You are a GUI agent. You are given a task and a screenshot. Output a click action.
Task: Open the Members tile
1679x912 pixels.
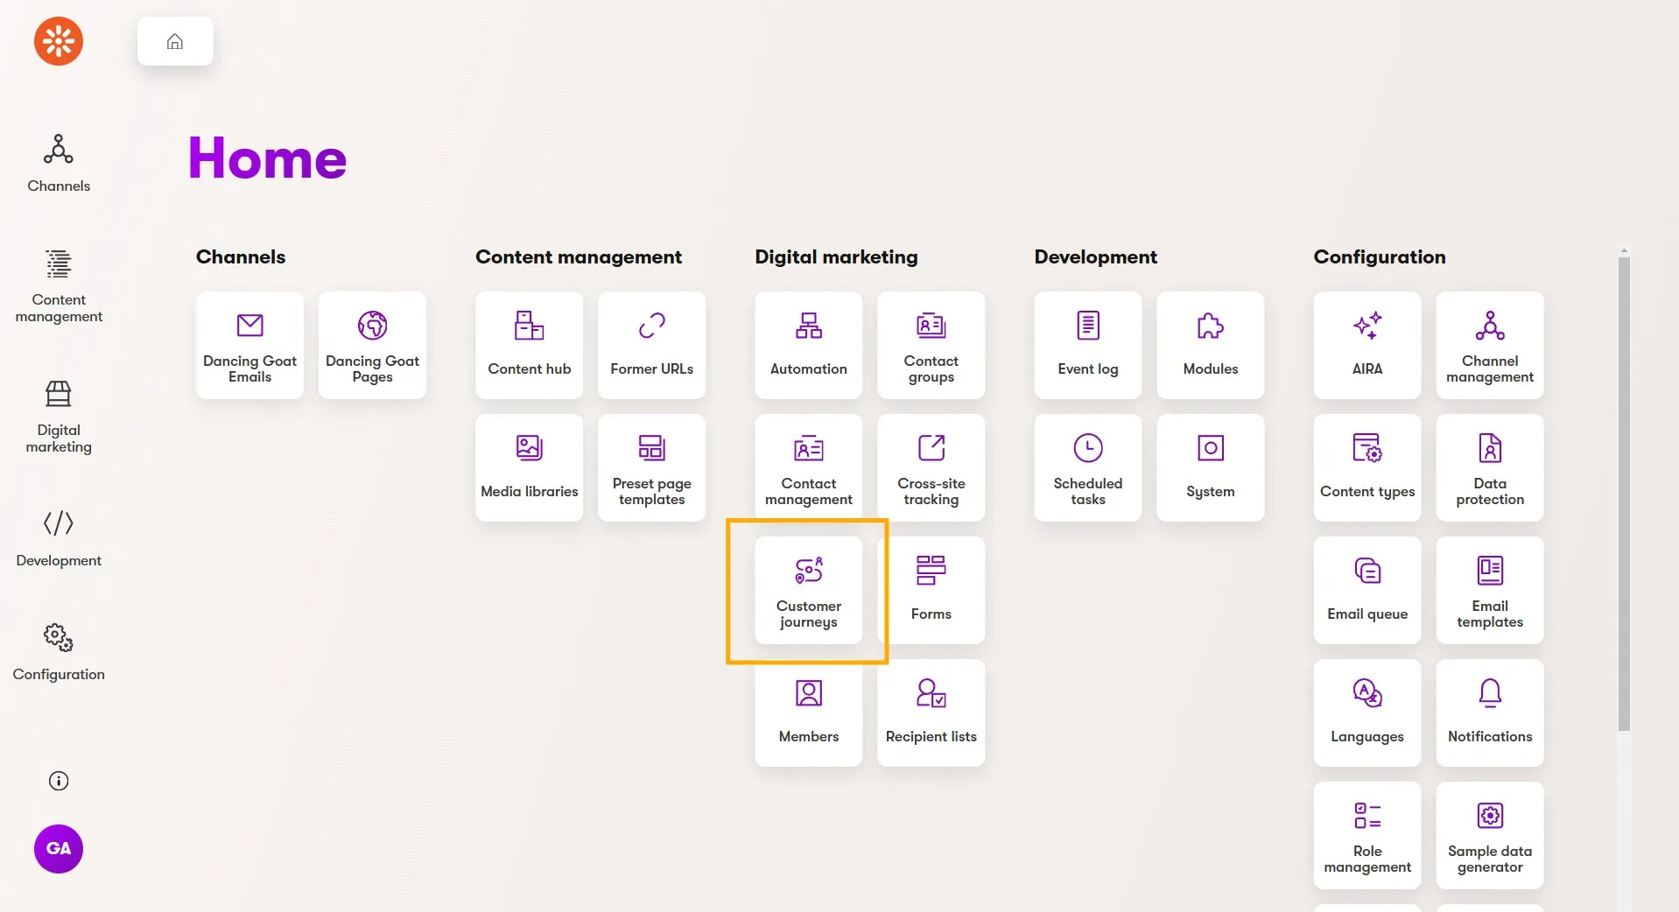[809, 713]
